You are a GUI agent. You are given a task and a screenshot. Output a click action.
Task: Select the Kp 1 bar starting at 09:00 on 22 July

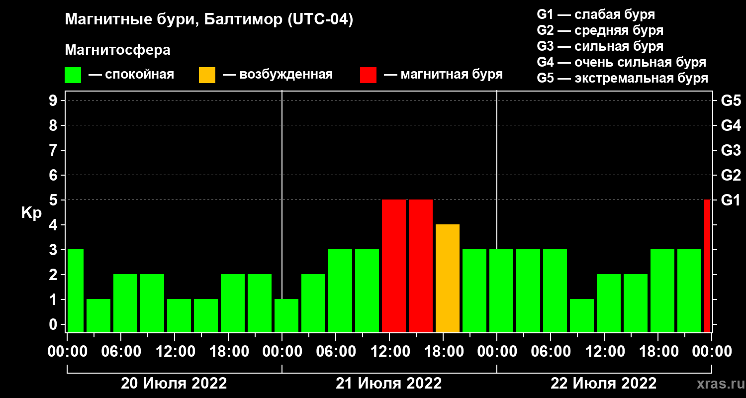coord(582,316)
